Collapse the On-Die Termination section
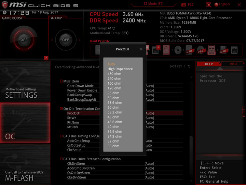This screenshot has height=185, width=246. (x=61, y=109)
